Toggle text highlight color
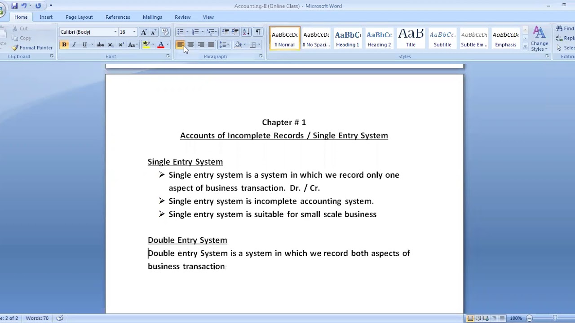 [146, 45]
